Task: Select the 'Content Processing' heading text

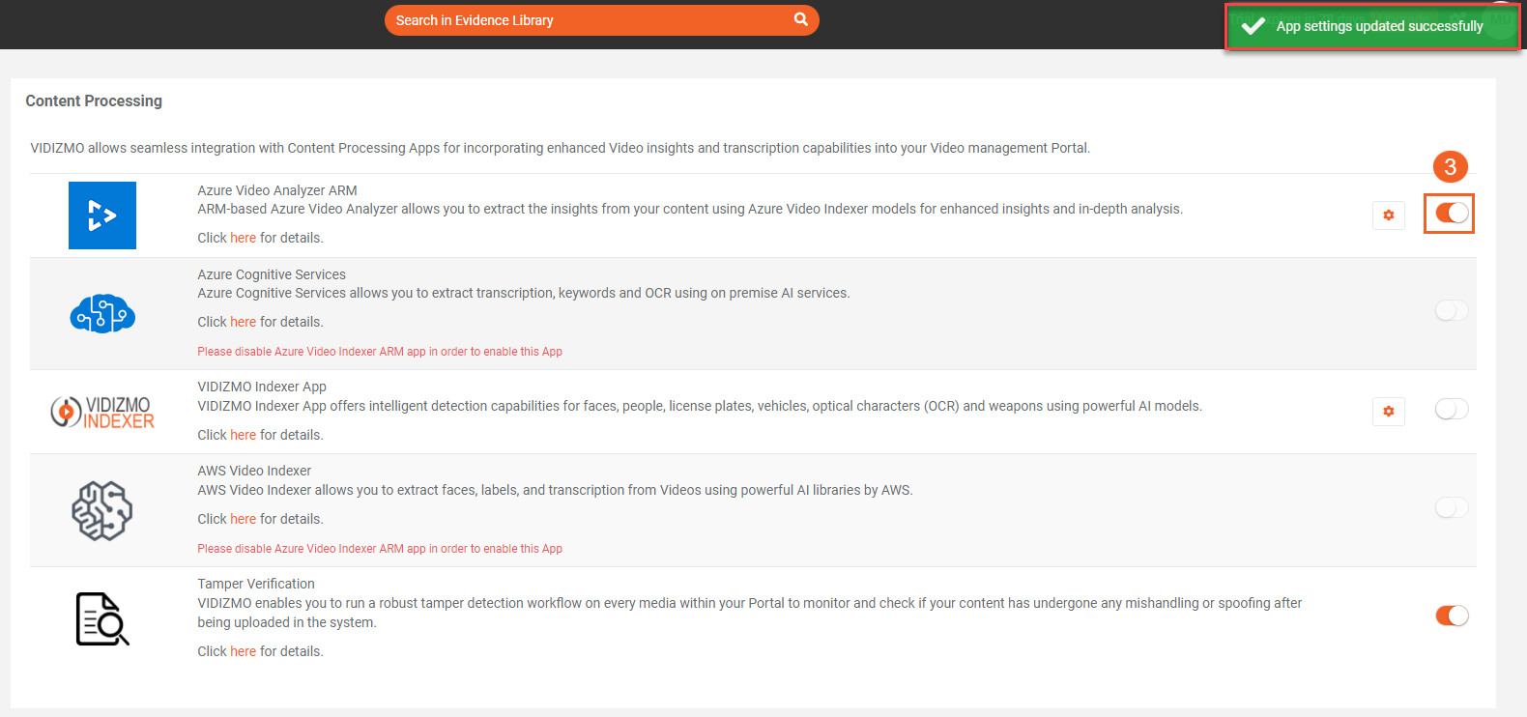Action: (x=94, y=100)
